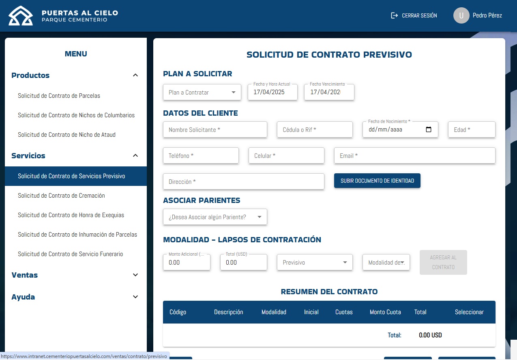Screen dimensions: 517x360
Task: Click the Cédula o Rif field
Action: pos(315,130)
